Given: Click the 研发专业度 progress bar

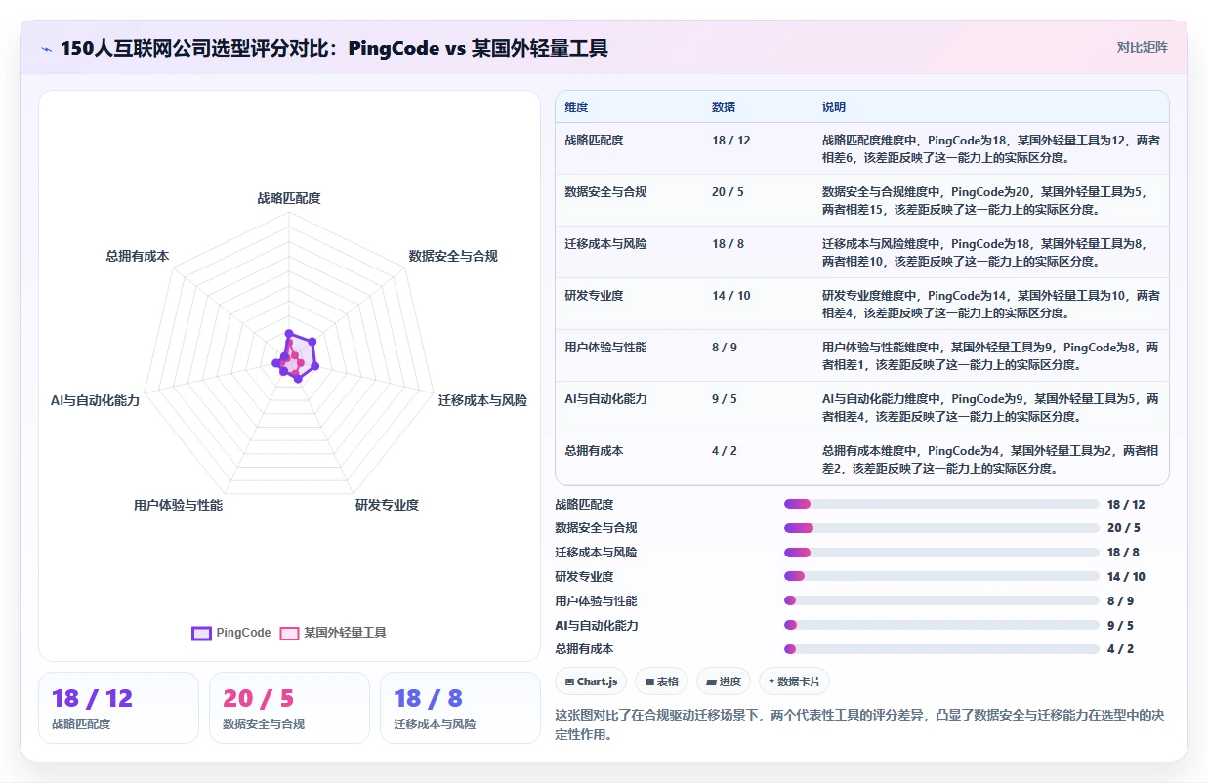Looking at the screenshot, I should [x=941, y=577].
